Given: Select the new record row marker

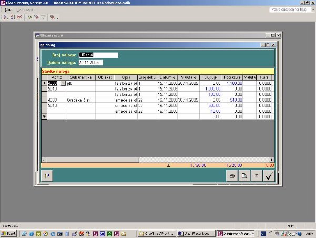Looking at the screenshot, I should click(44, 116).
